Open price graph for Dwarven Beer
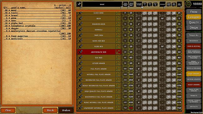The height and width of the screenshot is (114, 203). click(x=118, y=24)
